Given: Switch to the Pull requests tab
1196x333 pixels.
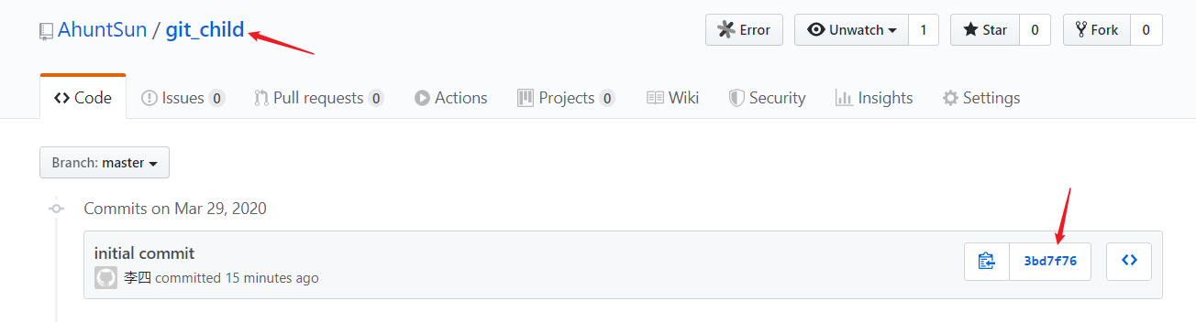Looking at the screenshot, I should click(x=318, y=97).
